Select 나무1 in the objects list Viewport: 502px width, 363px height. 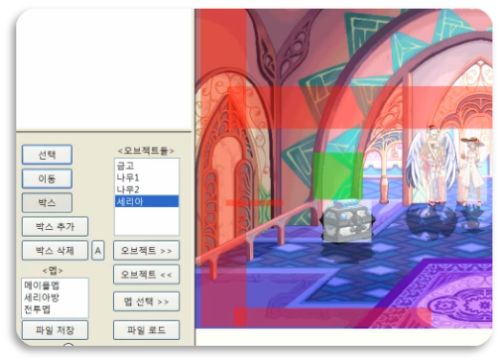147,177
